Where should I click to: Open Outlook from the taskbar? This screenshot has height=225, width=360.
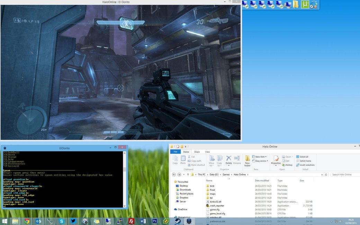tap(38, 221)
